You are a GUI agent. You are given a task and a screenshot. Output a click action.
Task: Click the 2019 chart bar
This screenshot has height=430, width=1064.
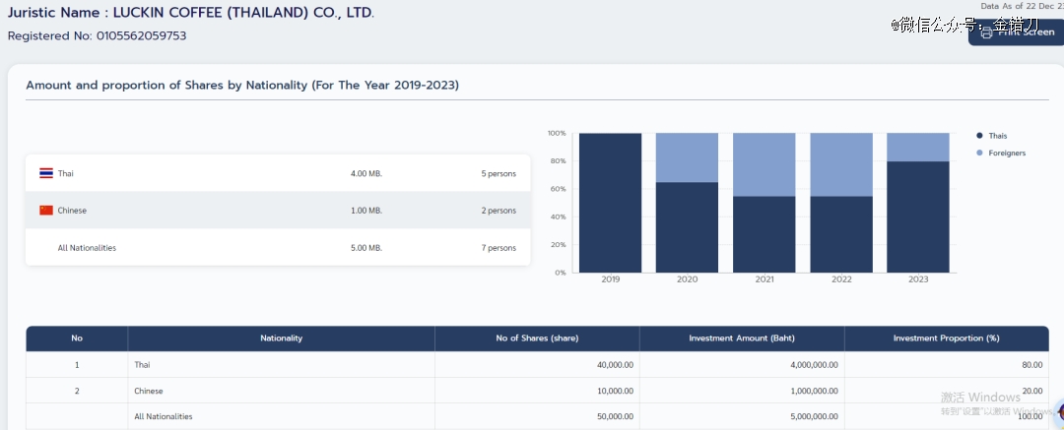610,203
